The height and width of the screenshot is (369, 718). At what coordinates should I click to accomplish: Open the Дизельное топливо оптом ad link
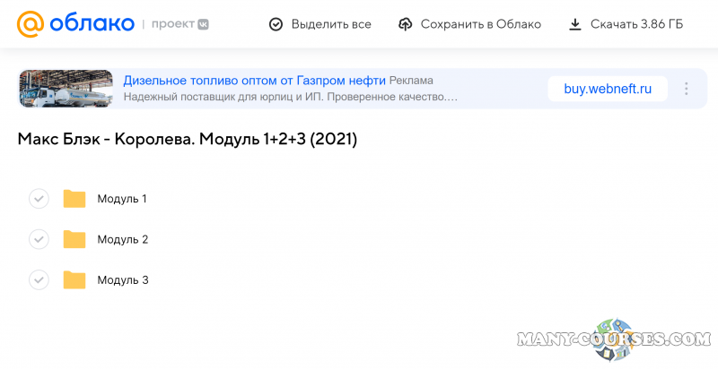click(x=254, y=80)
